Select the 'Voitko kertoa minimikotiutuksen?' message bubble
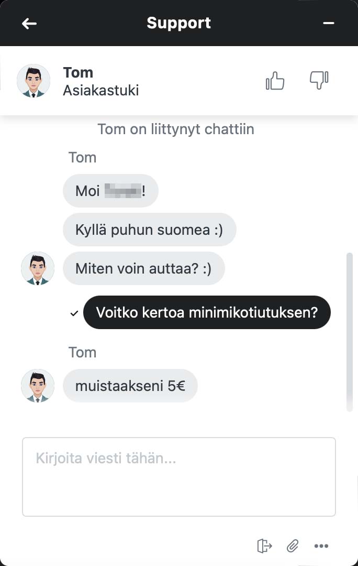The image size is (358, 566). click(x=207, y=312)
